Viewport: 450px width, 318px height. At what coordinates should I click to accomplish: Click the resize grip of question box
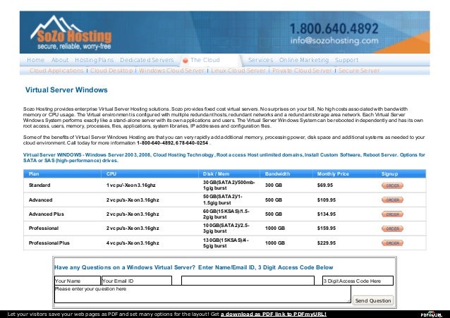(348, 301)
